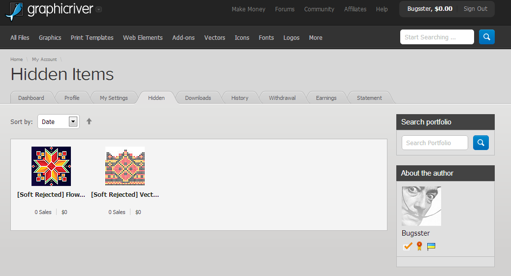Open the Bugsster author name link
511x276 pixels.
[415, 233]
